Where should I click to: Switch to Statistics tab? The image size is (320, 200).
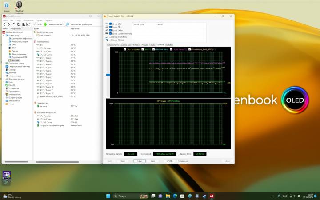point(169,45)
